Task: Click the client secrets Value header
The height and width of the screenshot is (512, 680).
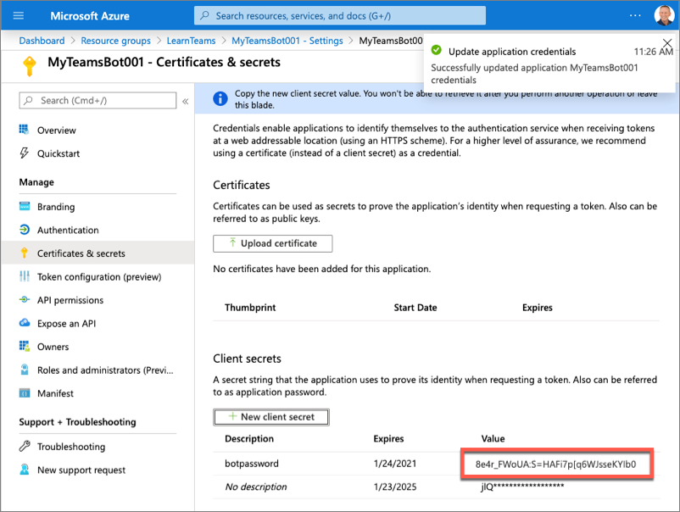Action: pyautogui.click(x=493, y=439)
